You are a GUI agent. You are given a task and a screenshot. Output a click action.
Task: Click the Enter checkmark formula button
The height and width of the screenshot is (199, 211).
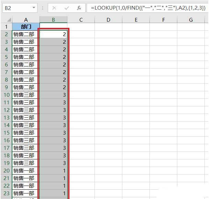coord(67,8)
